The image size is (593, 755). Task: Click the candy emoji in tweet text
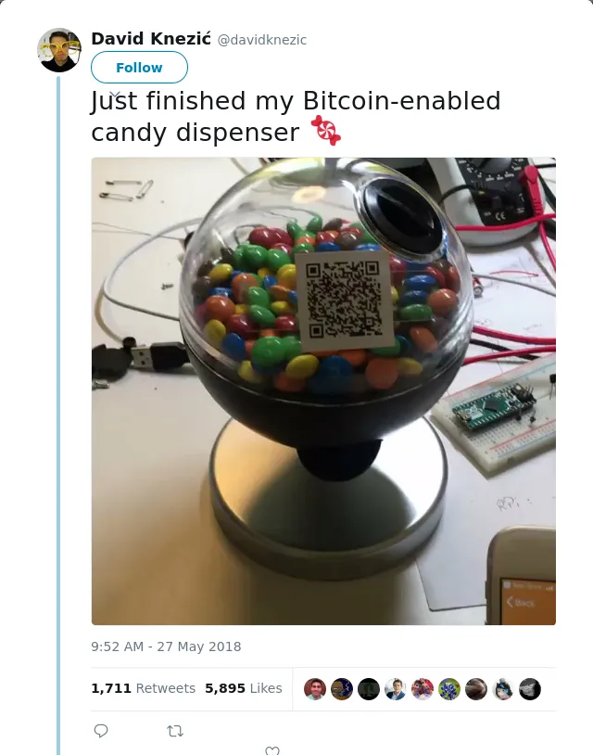[x=325, y=130]
